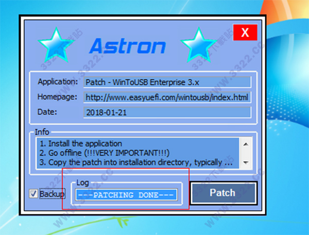Click the Homepage URL field
This screenshot has width=309, height=235.
pyautogui.click(x=167, y=97)
